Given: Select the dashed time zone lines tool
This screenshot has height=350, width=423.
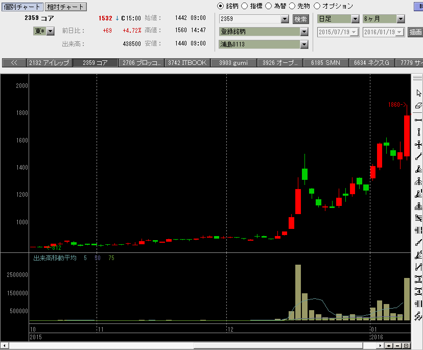Looking at the screenshot, I should (x=418, y=230).
